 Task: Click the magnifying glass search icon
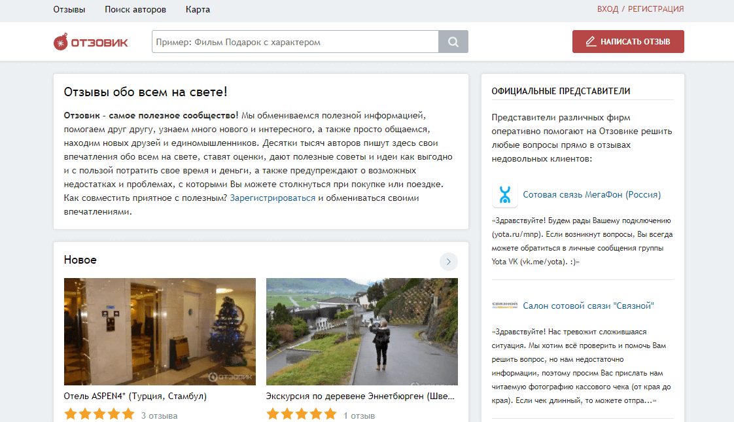click(453, 41)
